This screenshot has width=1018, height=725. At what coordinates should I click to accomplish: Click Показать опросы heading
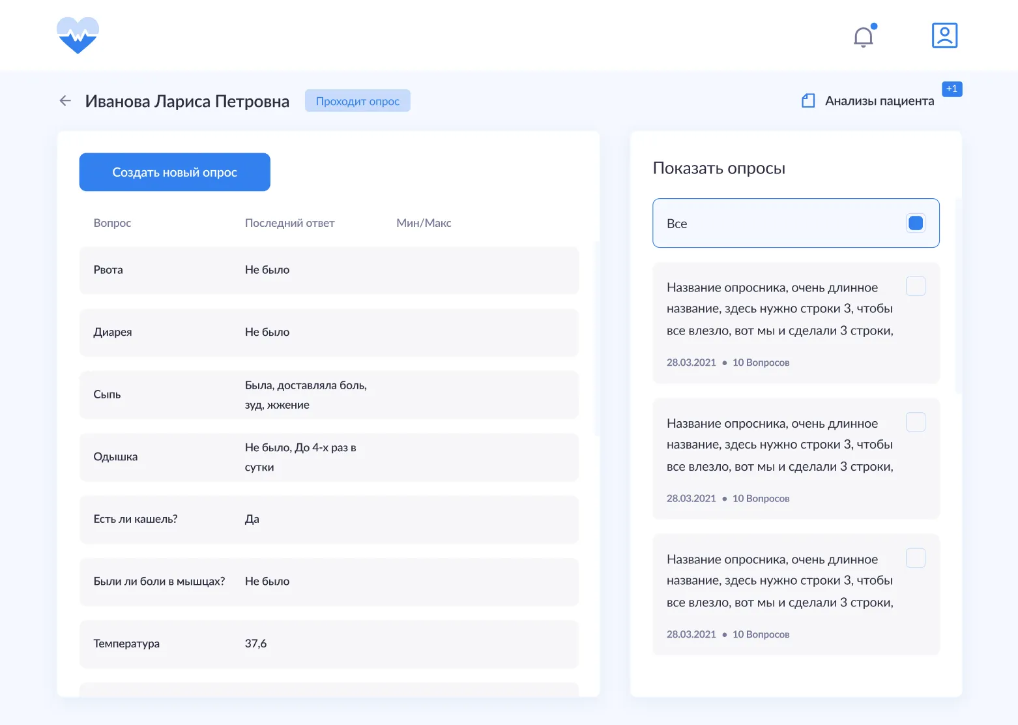[x=719, y=168]
